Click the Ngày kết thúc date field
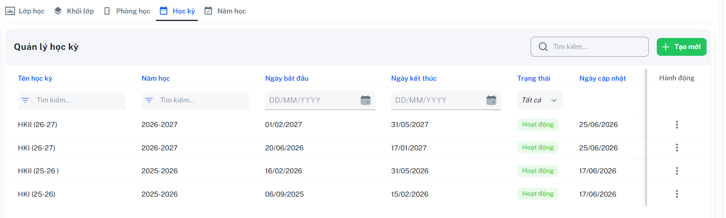Viewport: 726px width, 218px height. (x=446, y=100)
